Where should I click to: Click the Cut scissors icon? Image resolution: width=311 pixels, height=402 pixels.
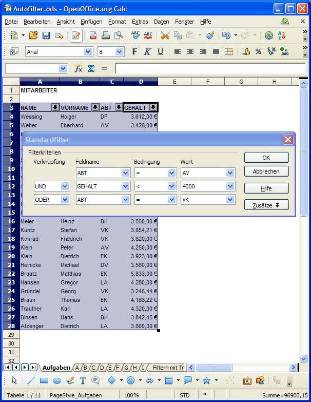(x=165, y=35)
